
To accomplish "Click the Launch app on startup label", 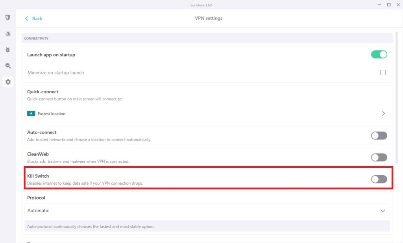I will coord(51,55).
